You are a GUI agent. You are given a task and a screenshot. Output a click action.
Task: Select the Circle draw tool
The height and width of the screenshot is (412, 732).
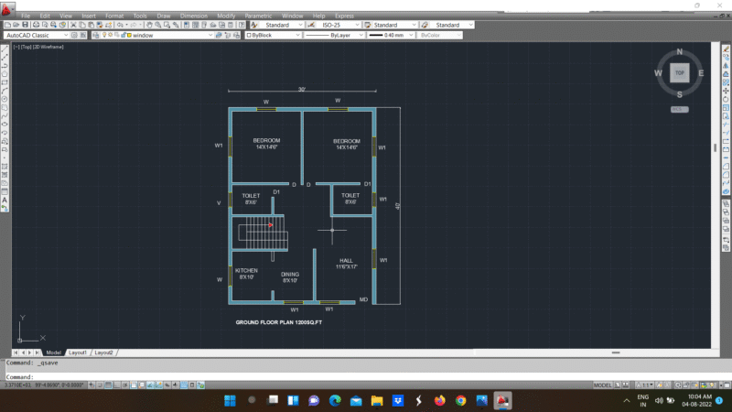click(x=5, y=100)
